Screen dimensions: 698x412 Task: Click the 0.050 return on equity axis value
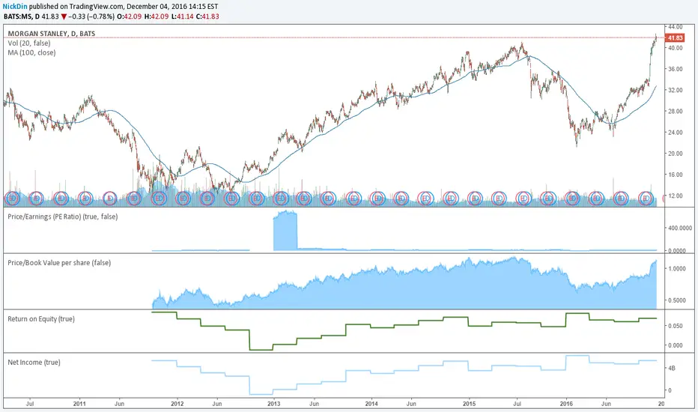point(676,326)
